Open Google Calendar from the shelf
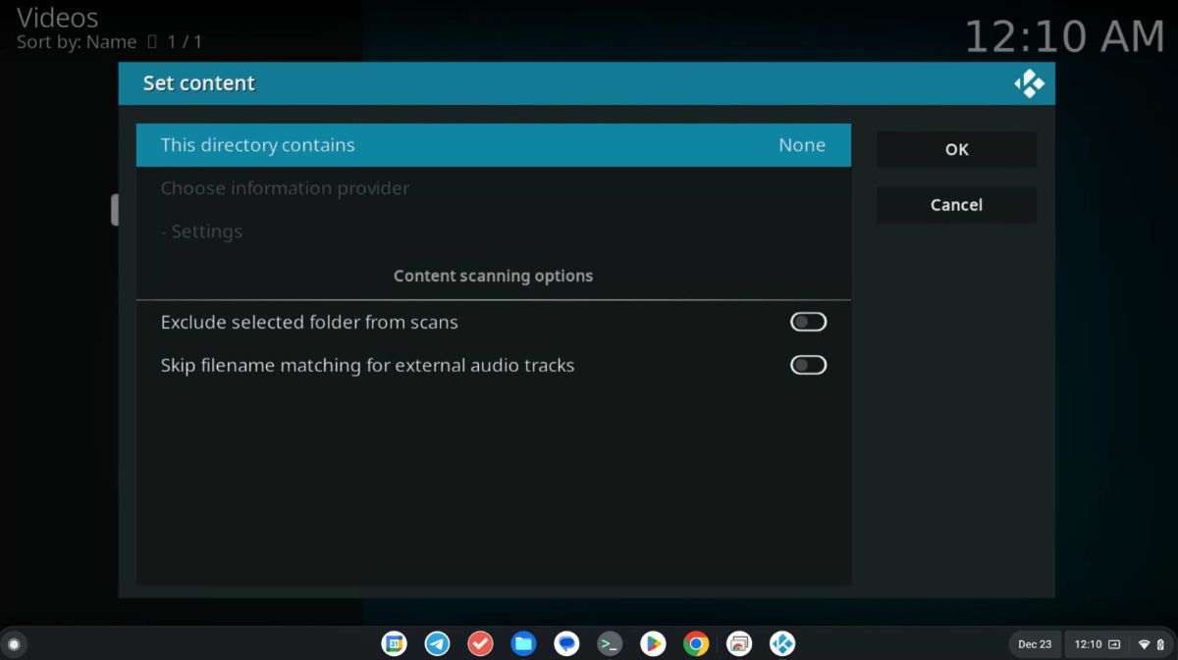The width and height of the screenshot is (1178, 660). tap(394, 644)
